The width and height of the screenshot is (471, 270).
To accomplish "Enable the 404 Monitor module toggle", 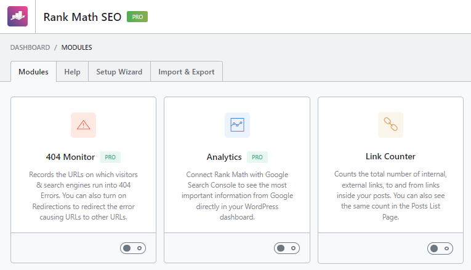I will pos(132,248).
